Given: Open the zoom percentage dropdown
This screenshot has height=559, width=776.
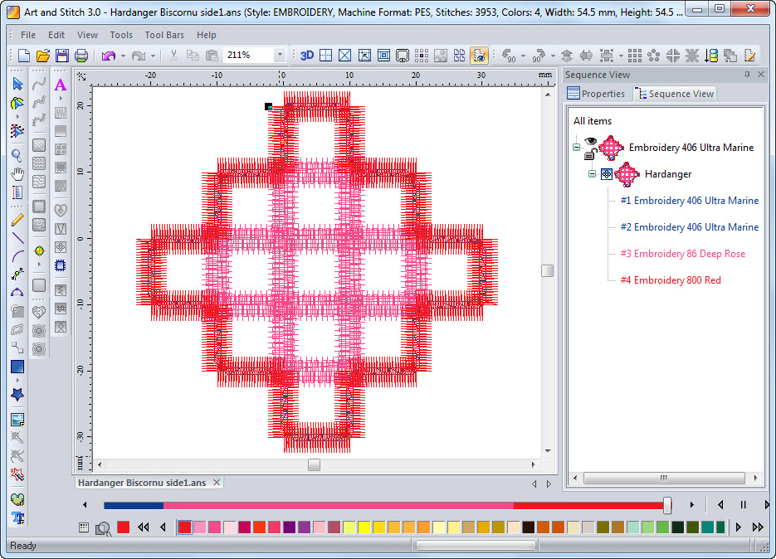Looking at the screenshot, I should (280, 56).
